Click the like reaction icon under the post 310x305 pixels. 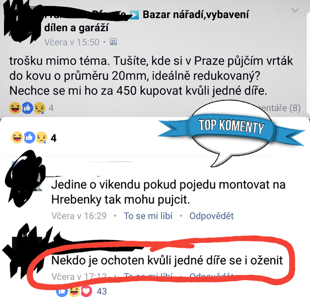point(27,108)
